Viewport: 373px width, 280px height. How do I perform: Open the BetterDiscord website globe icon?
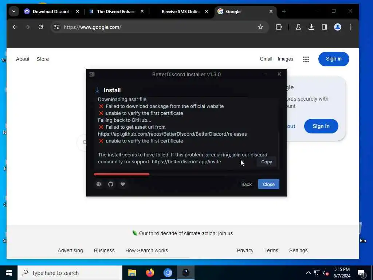coord(99,184)
